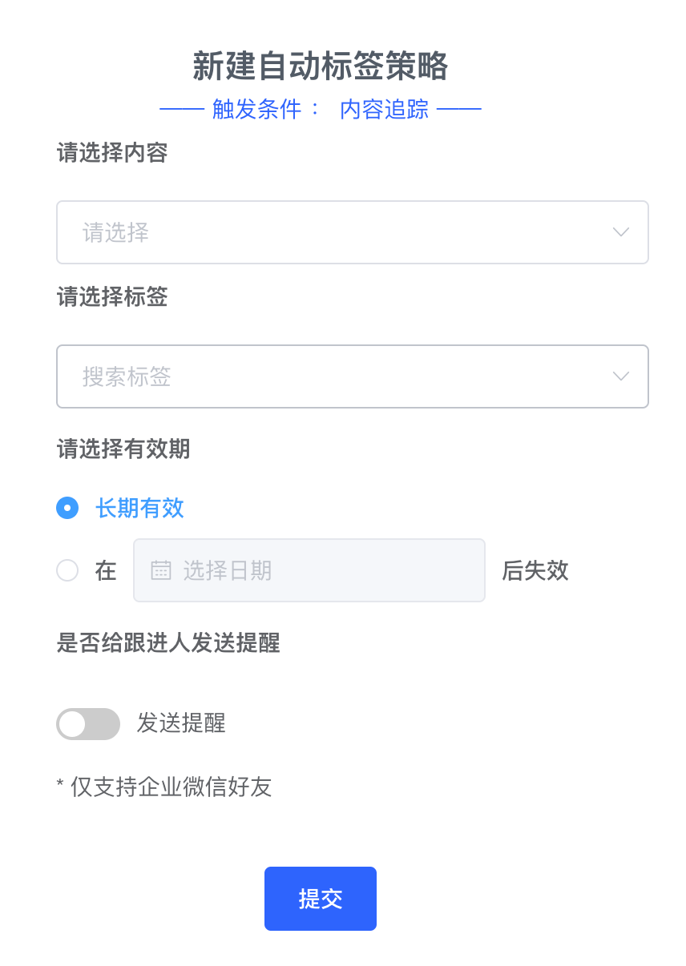Click the 请选择标签 field label
This screenshot has height=966, width=686.
tap(112, 296)
